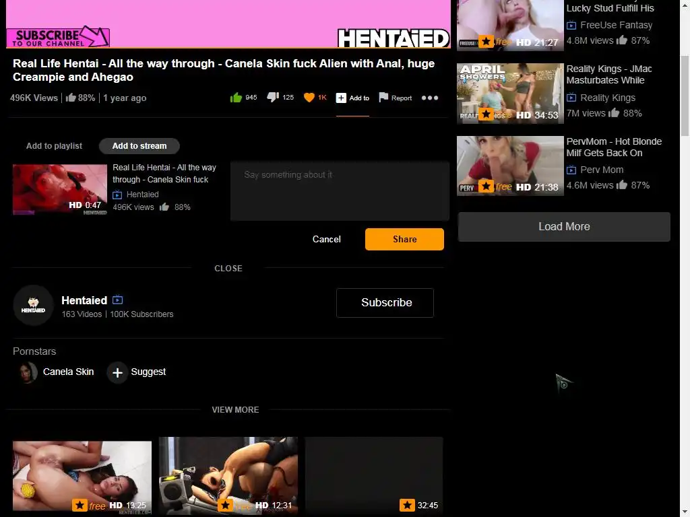Open the sidebar thumbnail with duration 21:27

tap(510, 26)
